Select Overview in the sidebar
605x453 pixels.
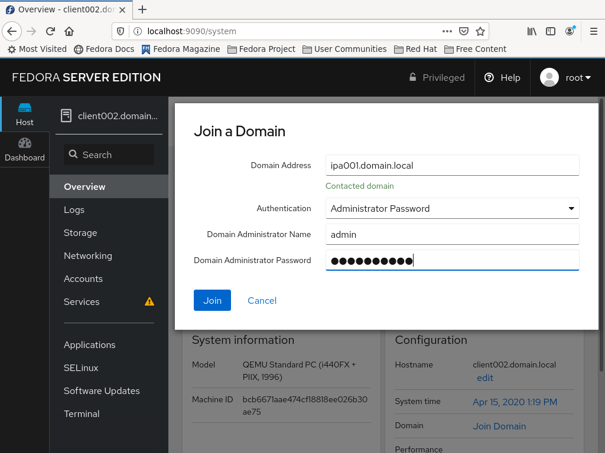[109, 186]
